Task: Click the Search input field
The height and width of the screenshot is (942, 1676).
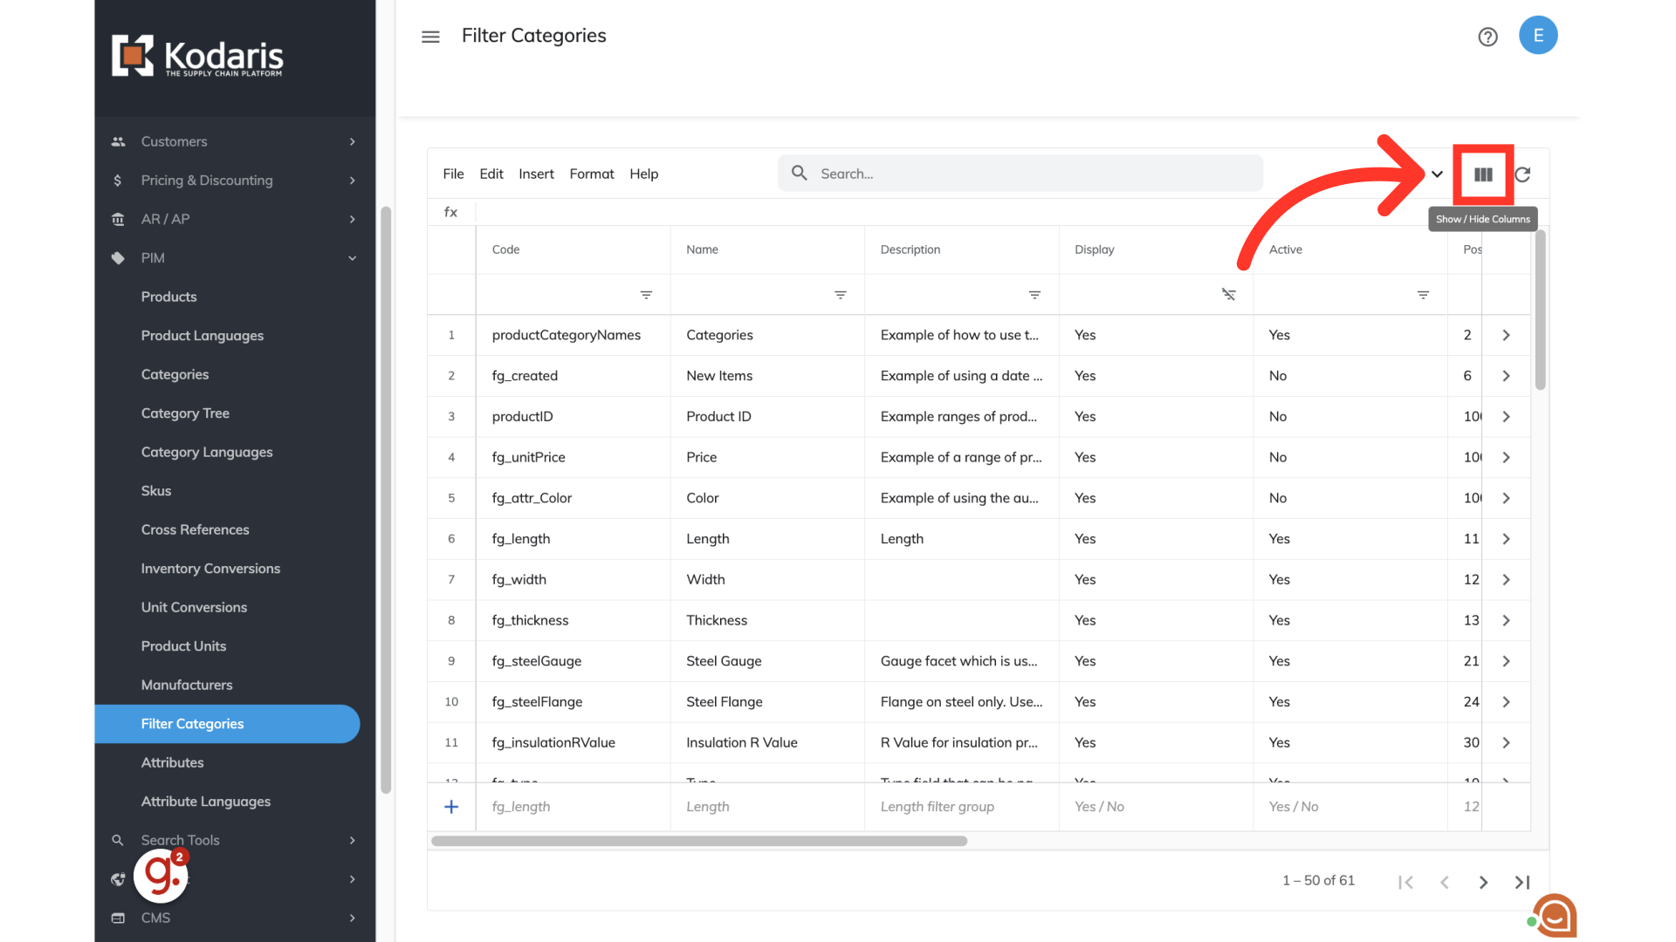Action: tap(1030, 174)
